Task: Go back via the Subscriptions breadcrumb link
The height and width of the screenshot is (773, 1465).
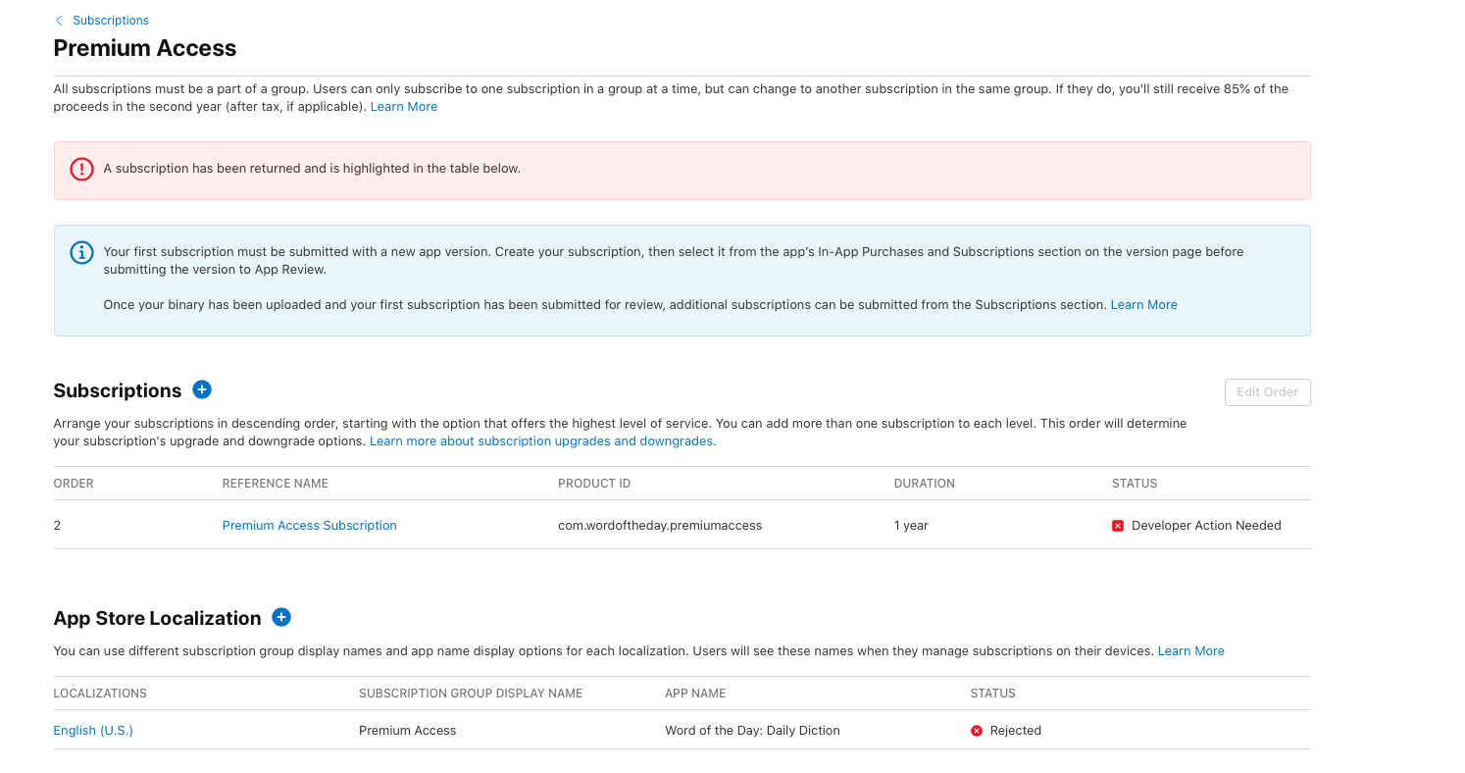Action: pos(110,21)
